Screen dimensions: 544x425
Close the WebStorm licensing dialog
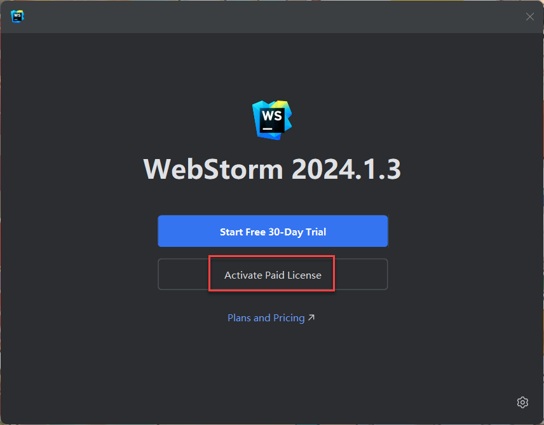(530, 17)
